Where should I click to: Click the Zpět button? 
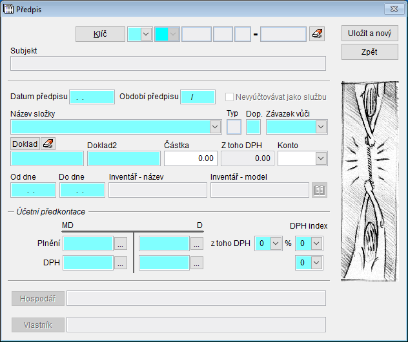[369, 52]
